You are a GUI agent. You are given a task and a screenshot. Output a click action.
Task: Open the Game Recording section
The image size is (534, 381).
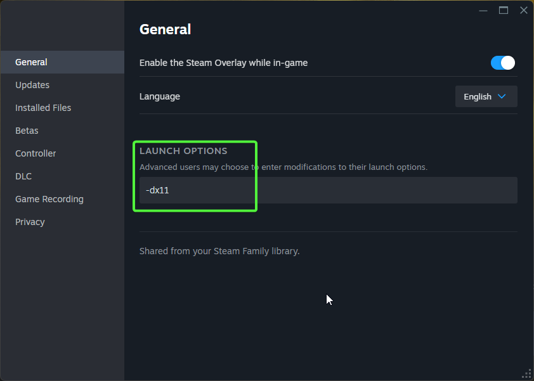[49, 198]
